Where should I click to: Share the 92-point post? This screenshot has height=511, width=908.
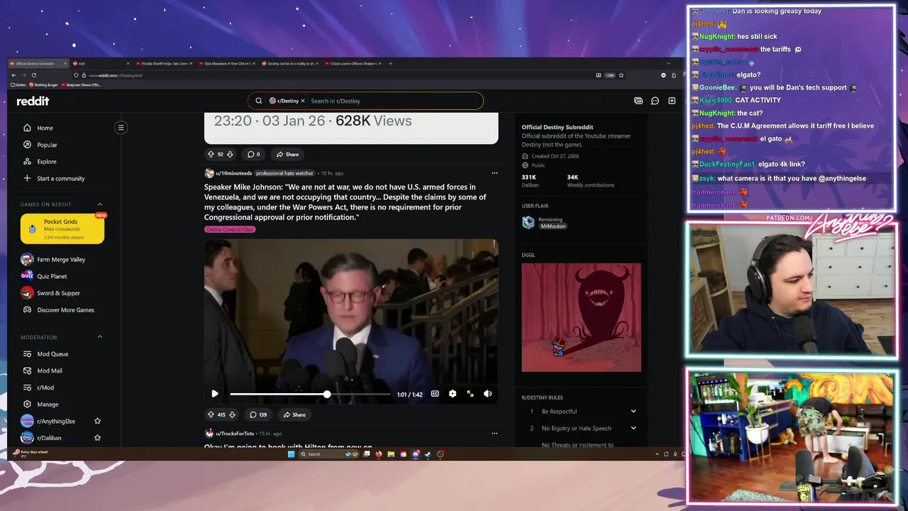point(287,154)
